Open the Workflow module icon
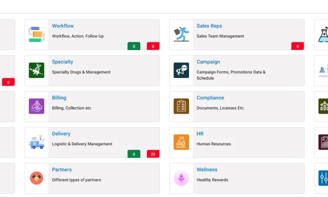The image size is (328, 197). click(x=36, y=34)
